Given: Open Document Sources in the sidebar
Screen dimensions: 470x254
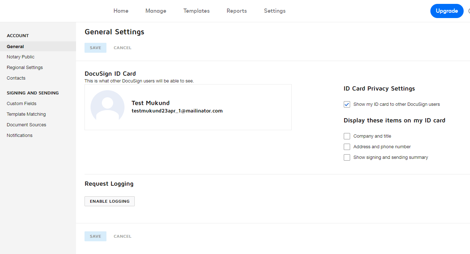Looking at the screenshot, I should point(27,125).
